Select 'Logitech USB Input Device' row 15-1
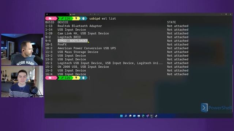Viewport: 234px width, 131px height. 117,63
